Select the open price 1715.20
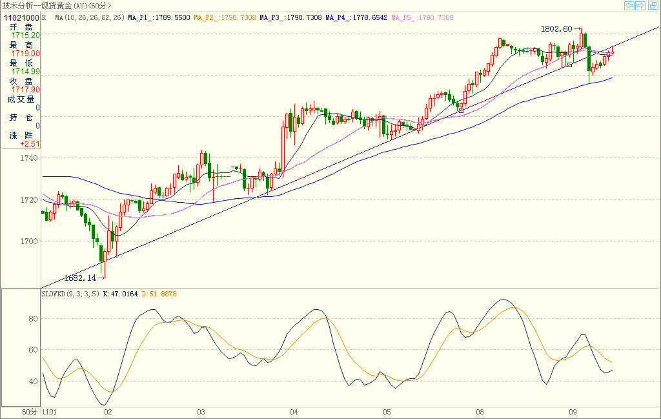This screenshot has height=419, width=661. [26, 36]
